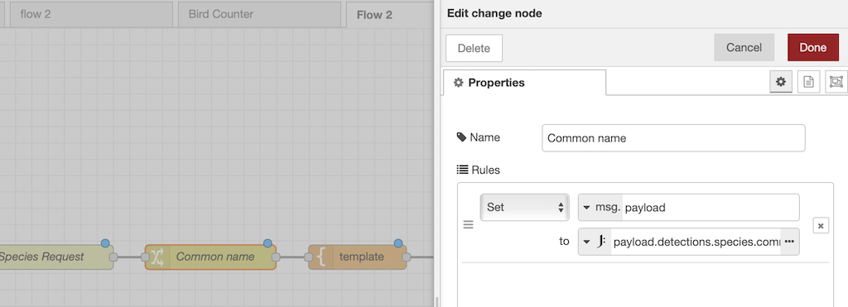848x307 pixels.
Task: Click the template node output port
Action: click(x=406, y=257)
